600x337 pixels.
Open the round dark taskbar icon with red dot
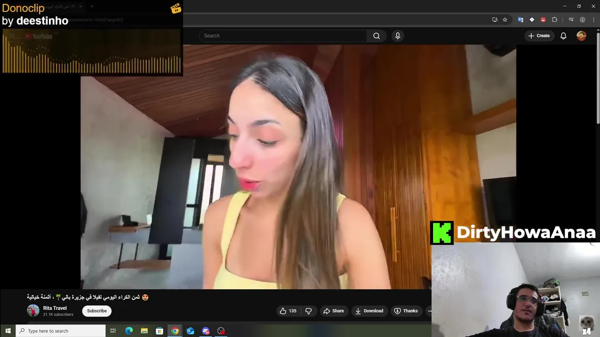[x=221, y=331]
